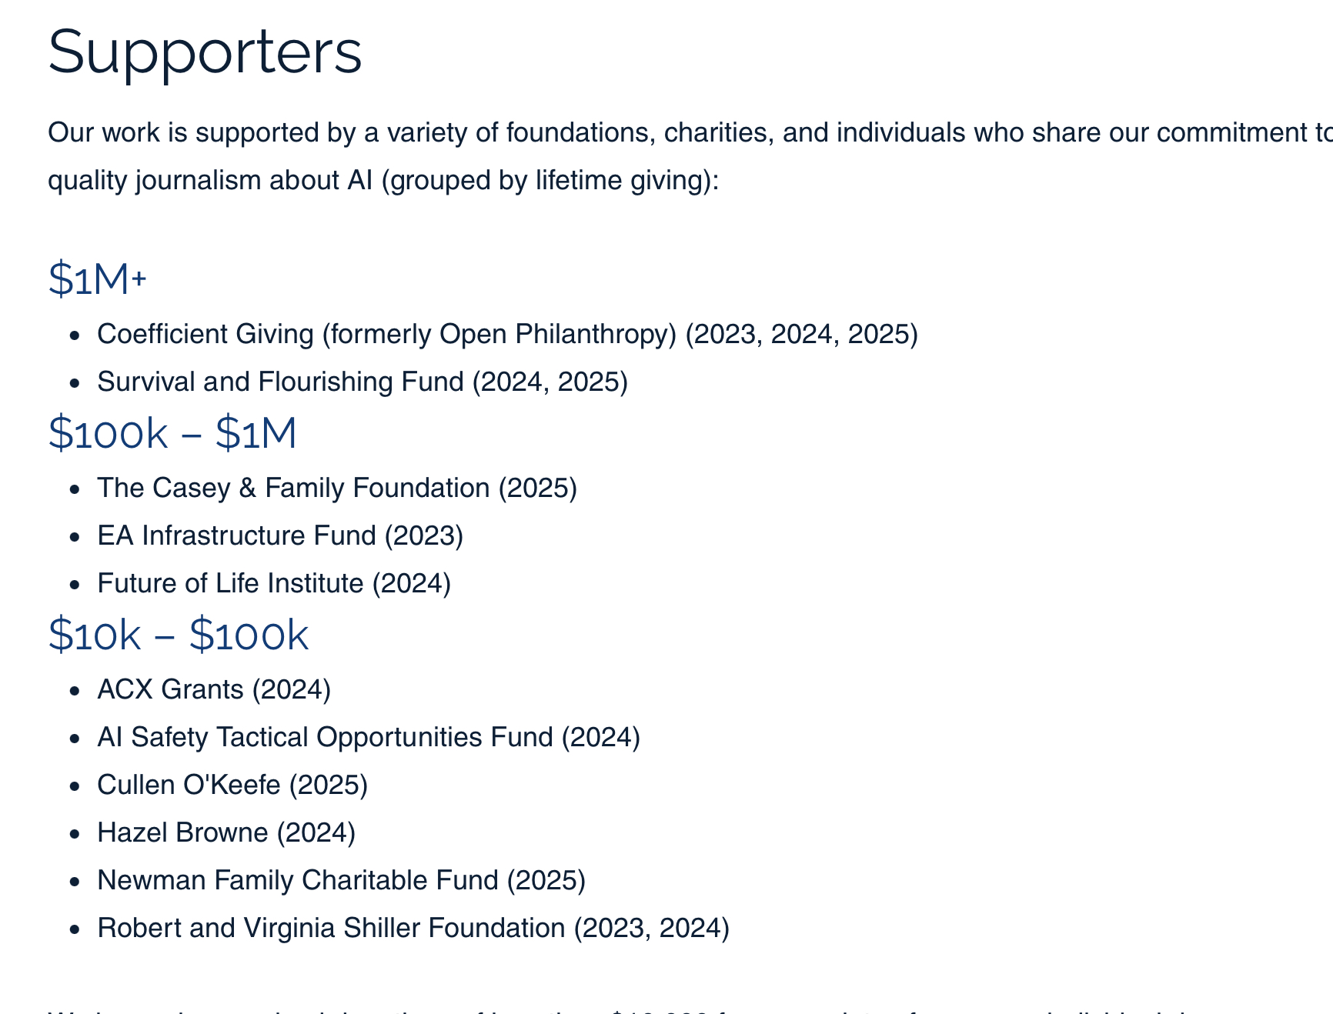Click the ACX Grants entry
The height and width of the screenshot is (1014, 1333).
(214, 690)
